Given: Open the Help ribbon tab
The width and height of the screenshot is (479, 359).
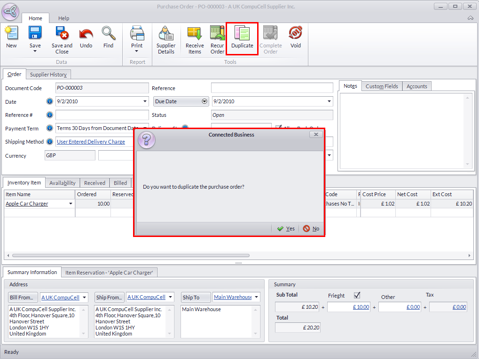Looking at the screenshot, I should pos(63,18).
